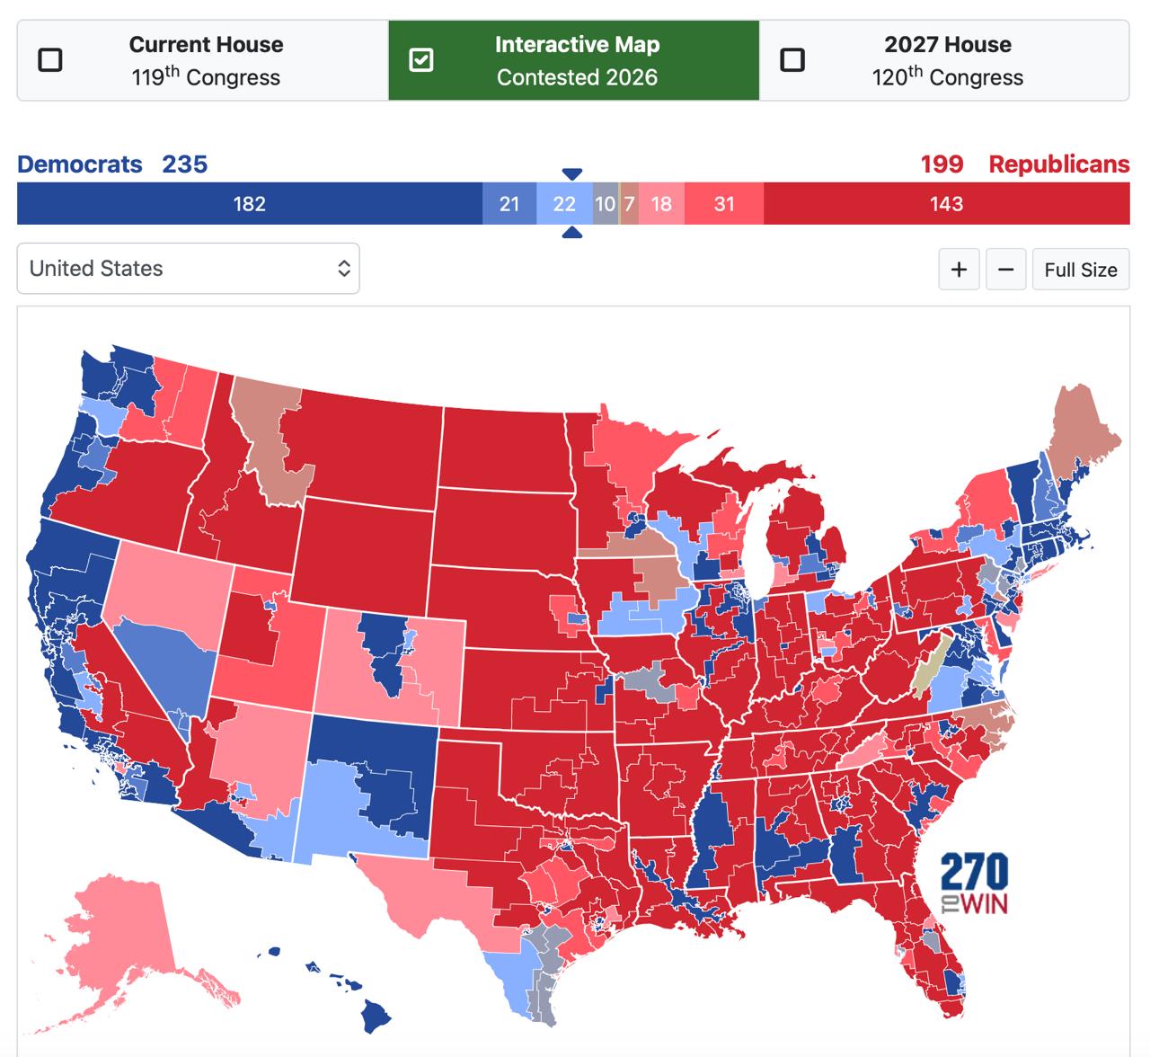Zoom in with the plus button

coord(959,270)
